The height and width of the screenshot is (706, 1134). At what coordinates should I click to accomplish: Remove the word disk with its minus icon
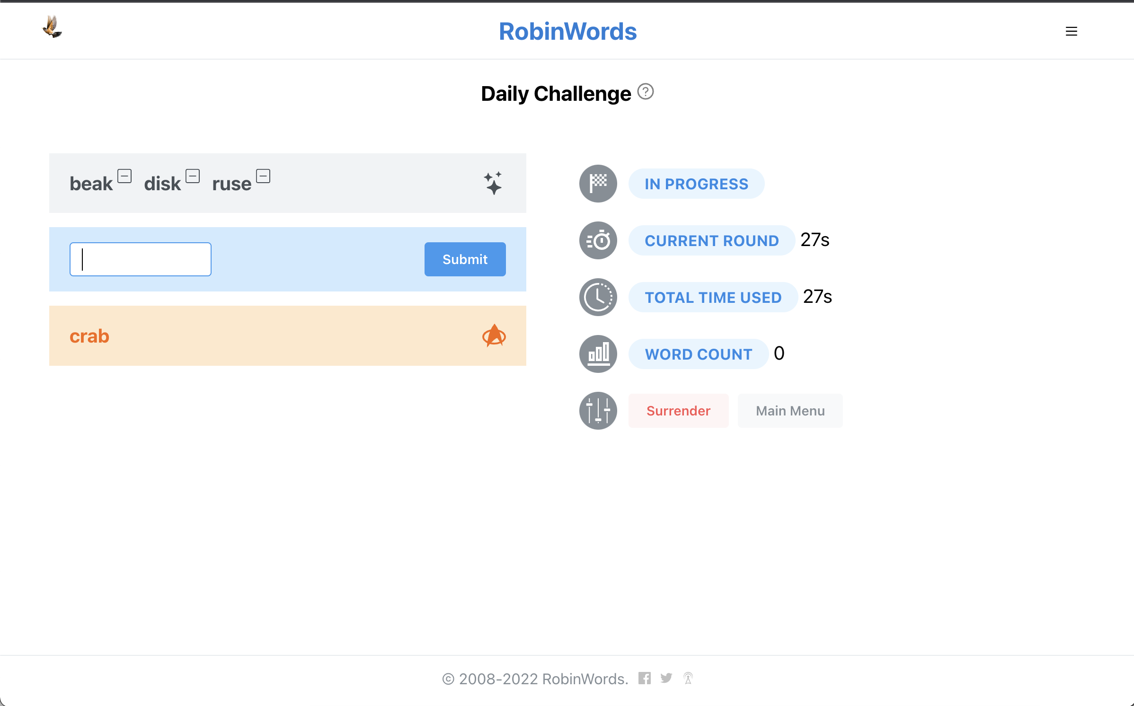193,176
